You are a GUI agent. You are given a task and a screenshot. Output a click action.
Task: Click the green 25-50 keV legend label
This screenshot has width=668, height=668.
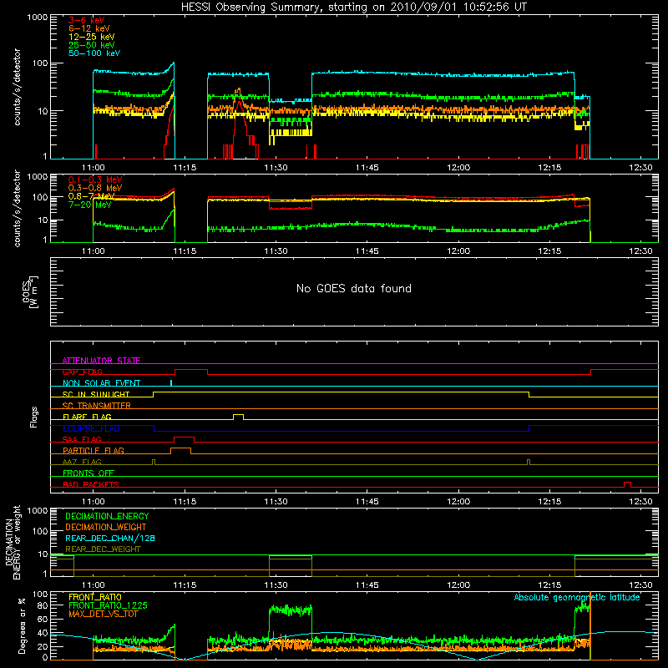coord(92,45)
